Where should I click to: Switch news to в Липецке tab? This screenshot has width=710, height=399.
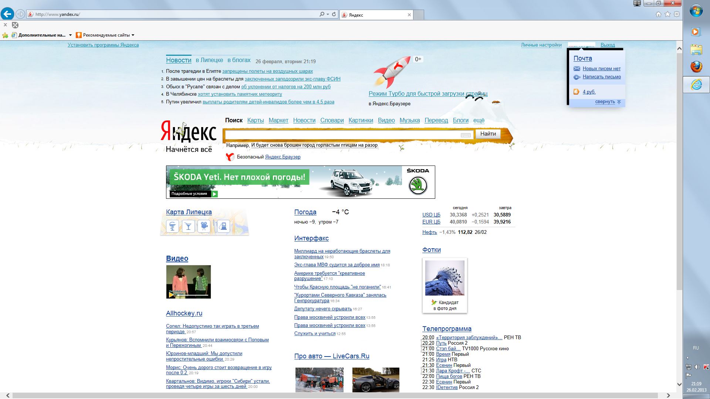tap(209, 60)
